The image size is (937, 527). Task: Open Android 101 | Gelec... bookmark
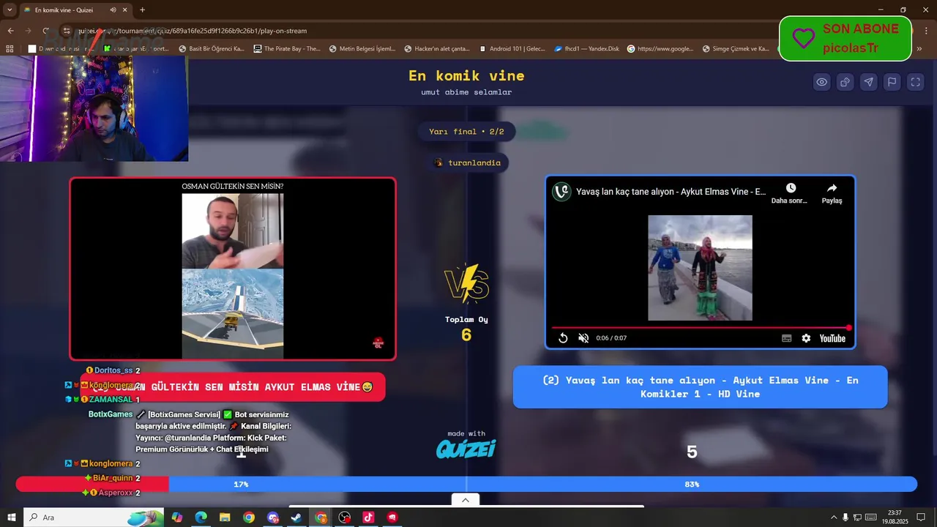point(512,49)
